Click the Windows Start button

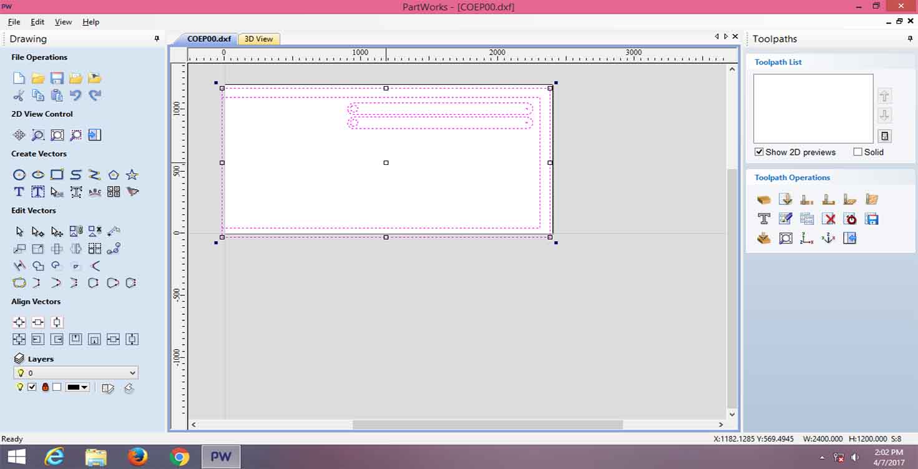pyautogui.click(x=16, y=457)
